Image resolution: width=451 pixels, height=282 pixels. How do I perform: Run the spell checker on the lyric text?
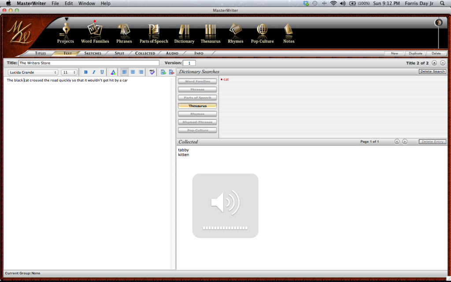coord(152,72)
